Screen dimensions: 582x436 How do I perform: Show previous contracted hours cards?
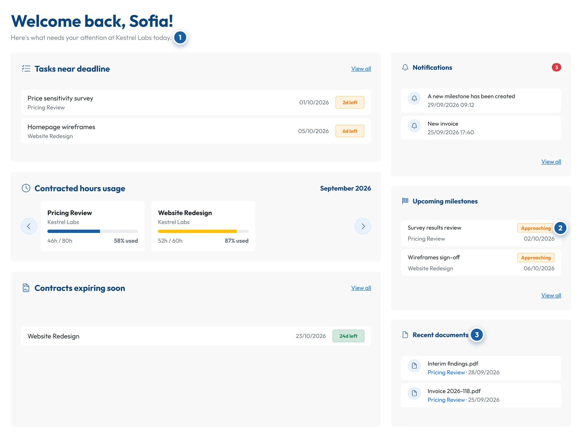pyautogui.click(x=29, y=226)
